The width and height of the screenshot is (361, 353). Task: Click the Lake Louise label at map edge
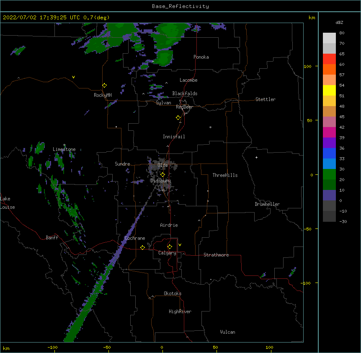pos(8,203)
